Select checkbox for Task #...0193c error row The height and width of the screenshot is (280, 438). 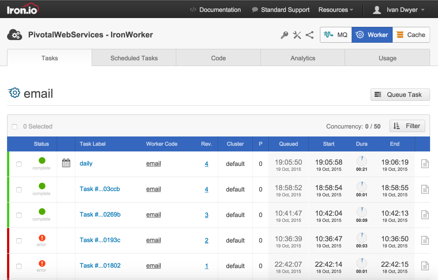click(x=19, y=241)
